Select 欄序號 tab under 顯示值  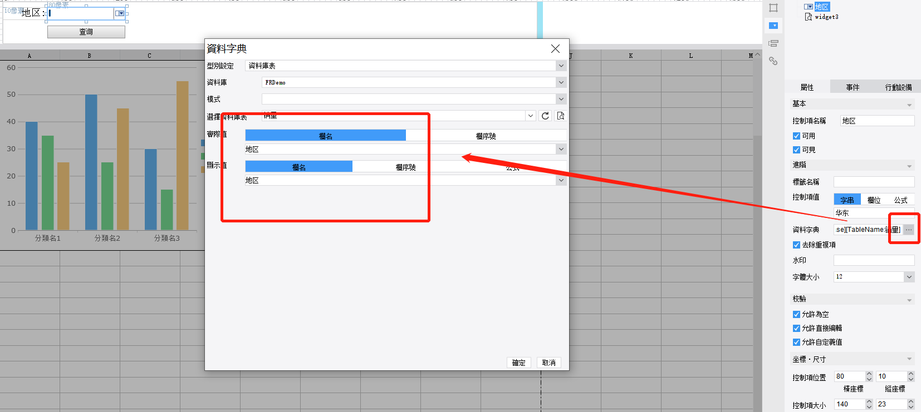406,167
